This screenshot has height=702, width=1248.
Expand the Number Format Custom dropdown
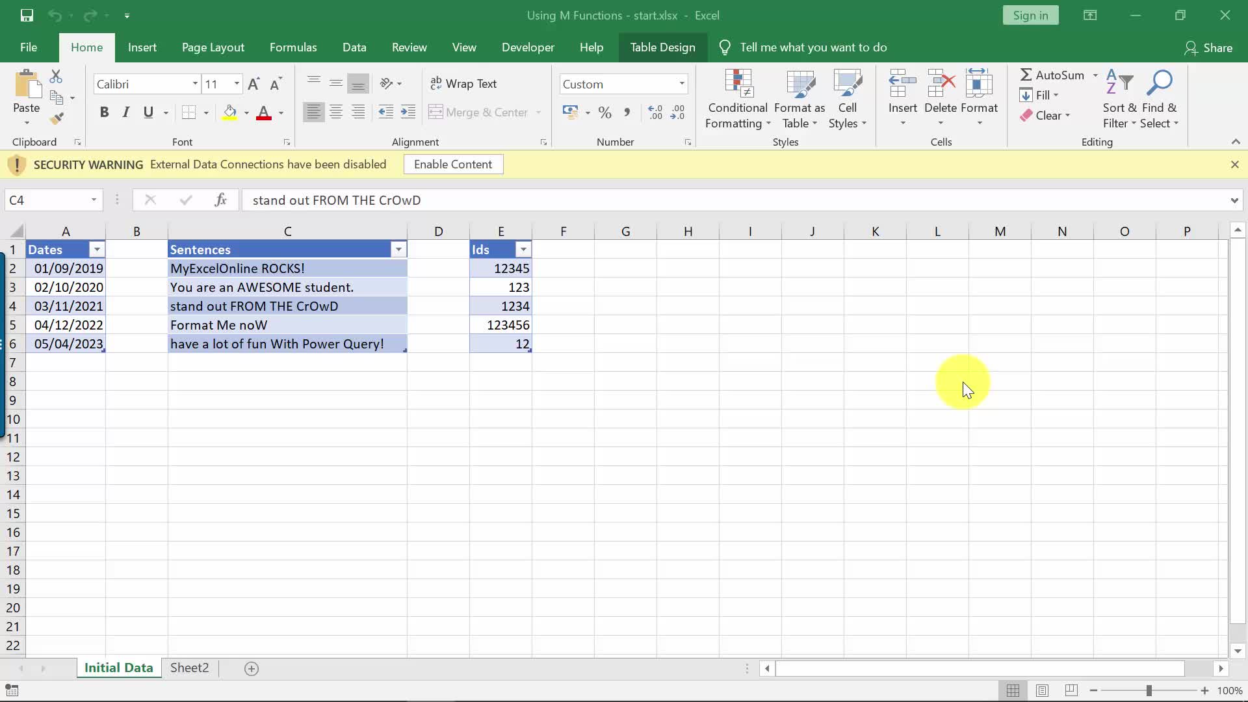(682, 84)
